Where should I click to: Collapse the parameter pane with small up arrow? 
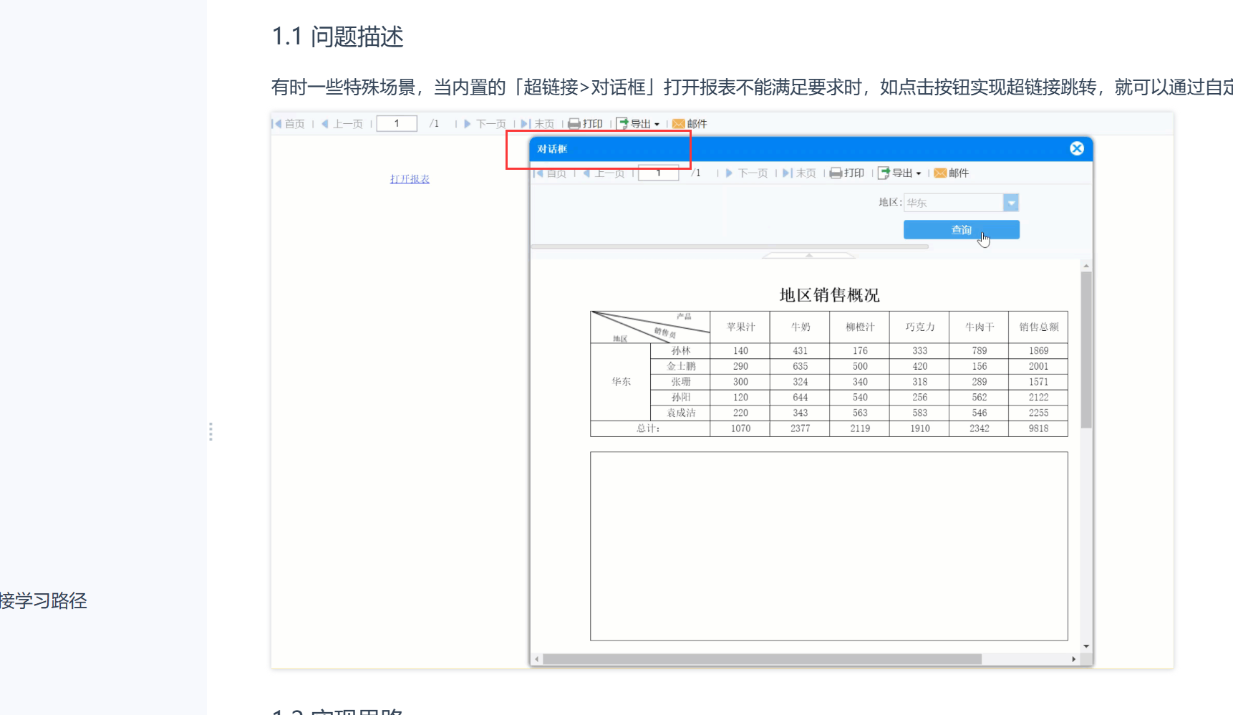pos(809,255)
